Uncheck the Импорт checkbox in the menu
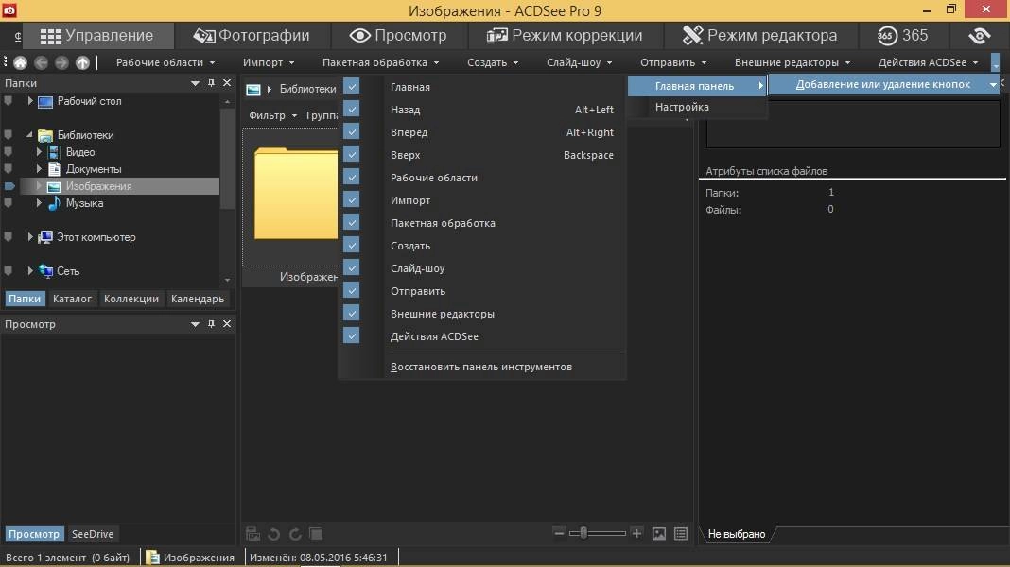 point(351,199)
